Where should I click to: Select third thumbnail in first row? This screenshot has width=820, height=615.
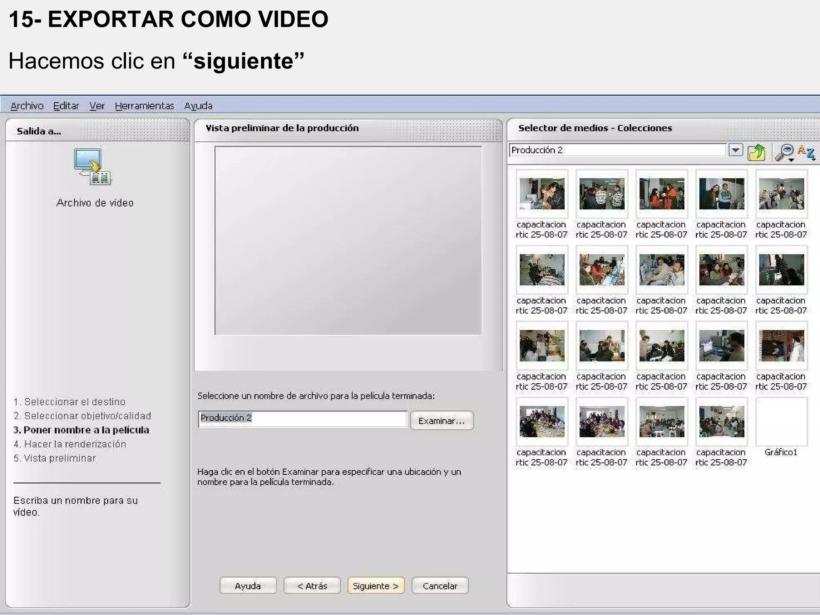tap(661, 194)
